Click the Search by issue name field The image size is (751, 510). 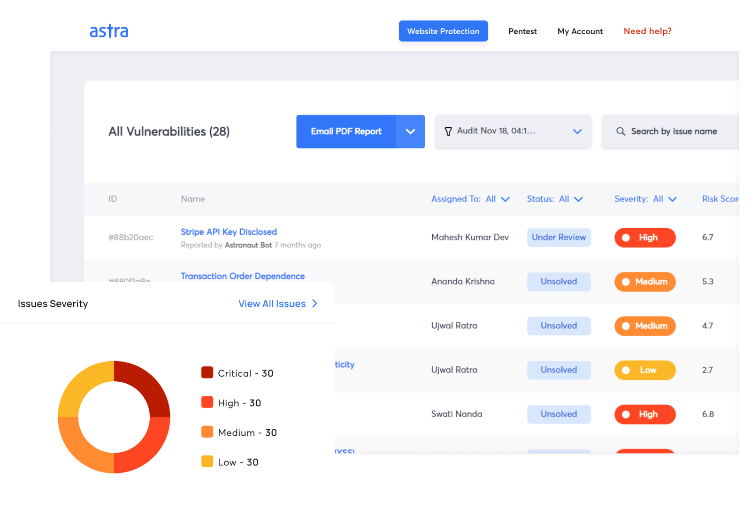coord(674,131)
